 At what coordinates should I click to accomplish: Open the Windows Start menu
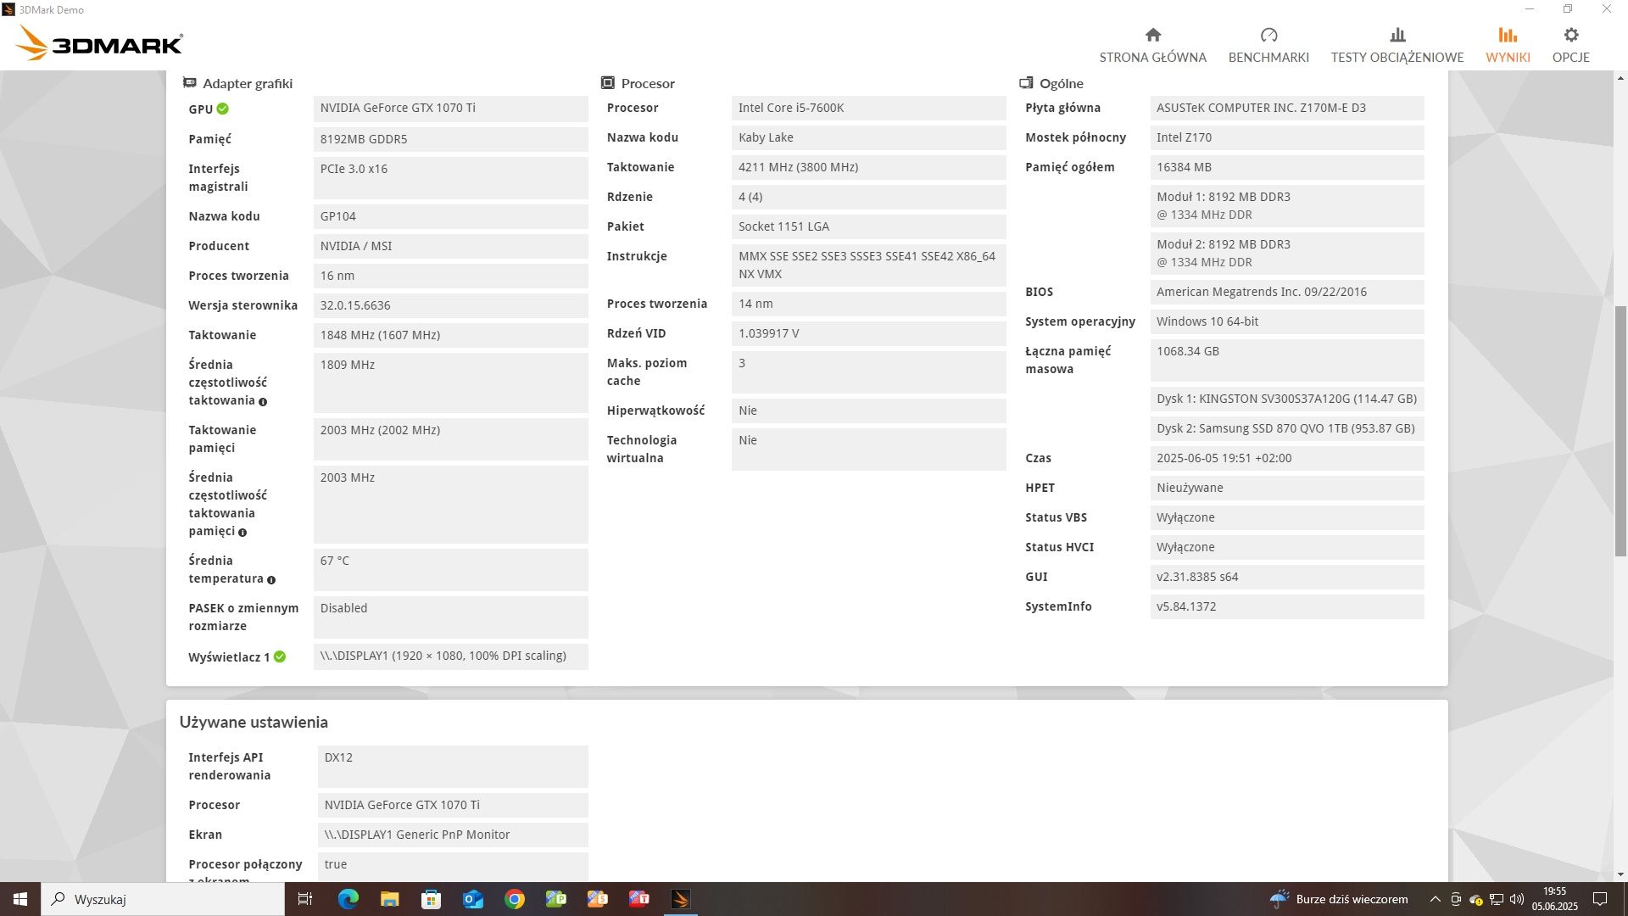pyautogui.click(x=20, y=899)
